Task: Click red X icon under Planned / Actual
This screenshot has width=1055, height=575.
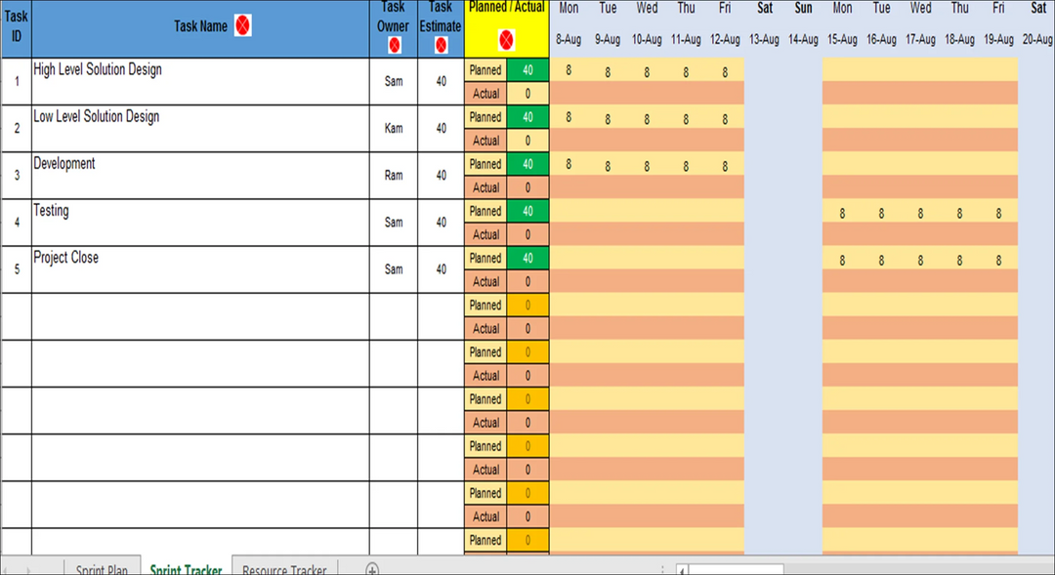Action: pos(506,40)
